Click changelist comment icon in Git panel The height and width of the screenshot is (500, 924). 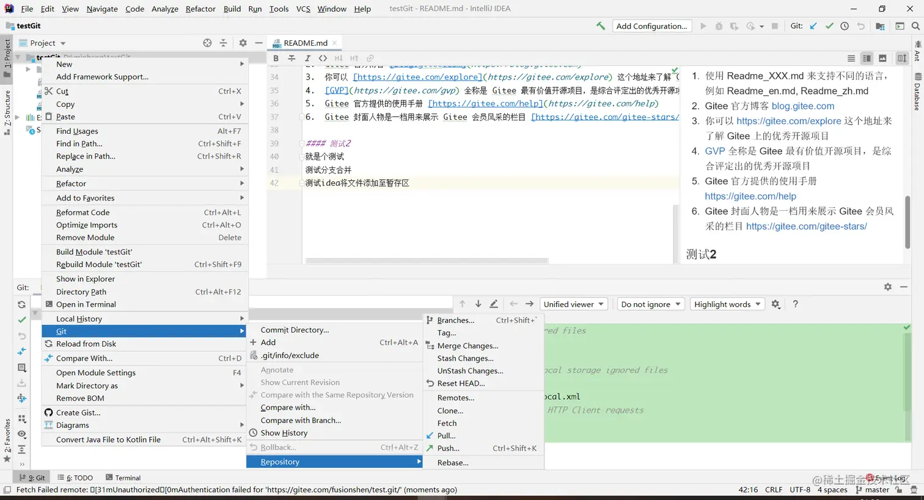[21, 367]
